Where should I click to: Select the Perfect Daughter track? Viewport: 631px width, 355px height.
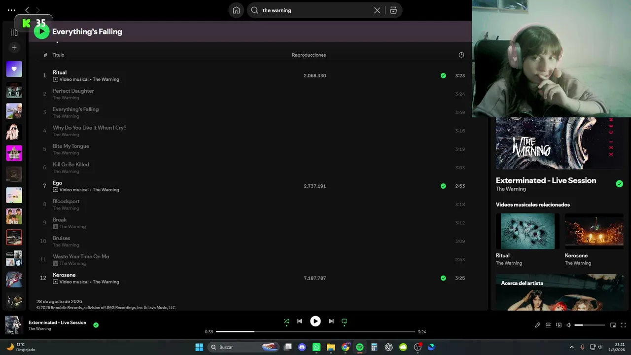tap(73, 91)
